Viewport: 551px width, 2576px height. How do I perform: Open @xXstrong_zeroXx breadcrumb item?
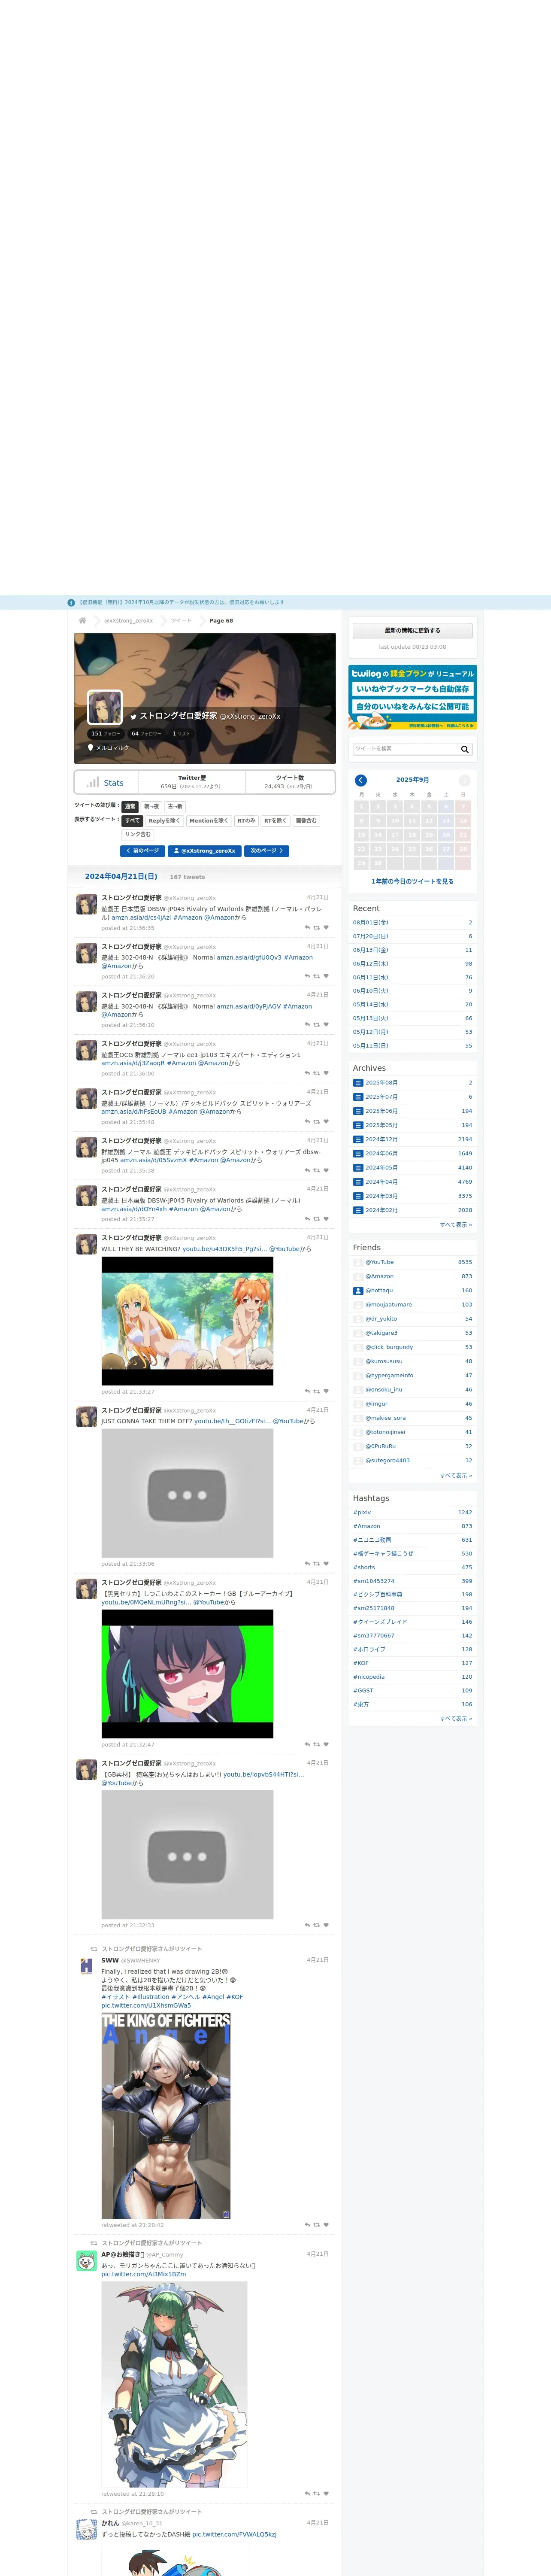[129, 620]
